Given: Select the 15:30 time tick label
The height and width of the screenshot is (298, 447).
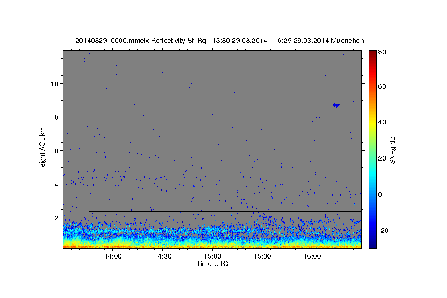Looking at the screenshot, I should point(262,257).
